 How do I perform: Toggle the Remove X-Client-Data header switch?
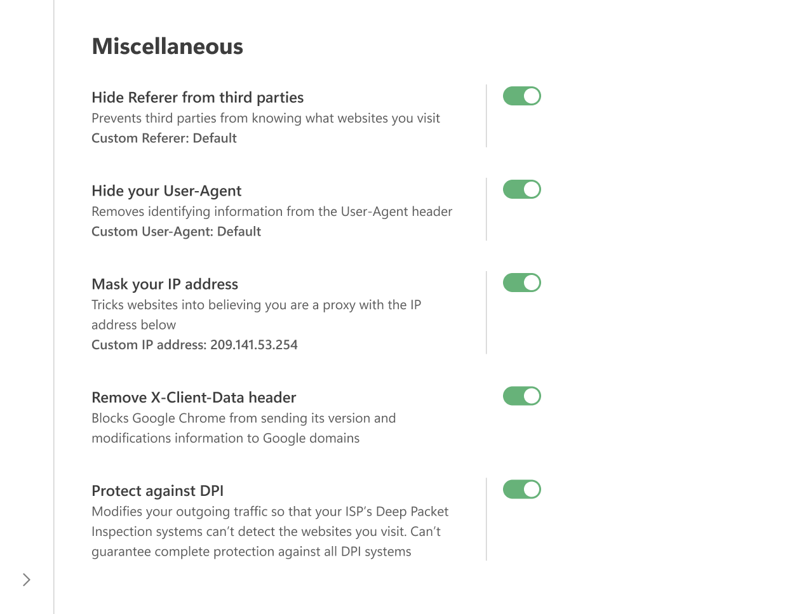(x=521, y=396)
